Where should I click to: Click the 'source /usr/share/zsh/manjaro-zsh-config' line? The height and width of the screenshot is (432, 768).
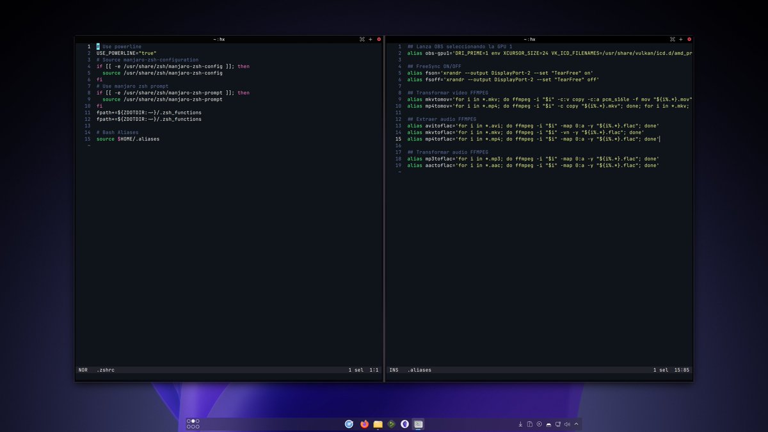163,73
